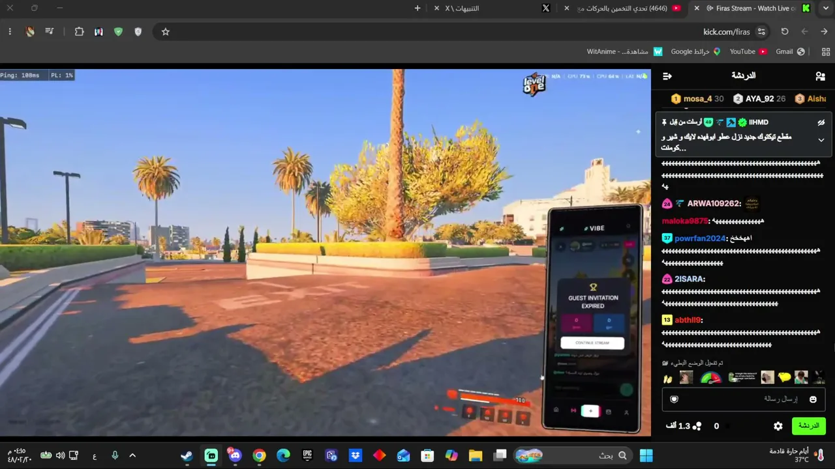
Task: View site information for kick.com
Action: [761, 31]
